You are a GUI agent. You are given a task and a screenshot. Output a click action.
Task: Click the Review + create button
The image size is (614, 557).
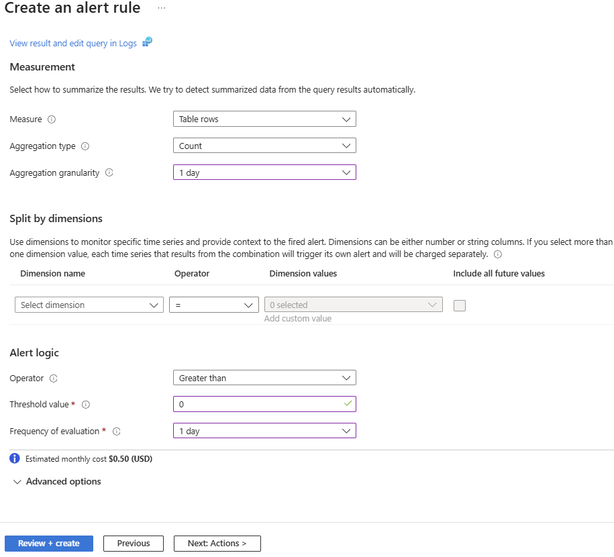[49, 544]
